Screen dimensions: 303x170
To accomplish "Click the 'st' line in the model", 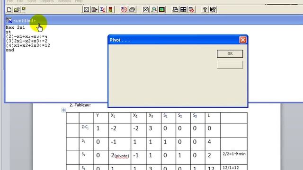I will click(9, 32).
